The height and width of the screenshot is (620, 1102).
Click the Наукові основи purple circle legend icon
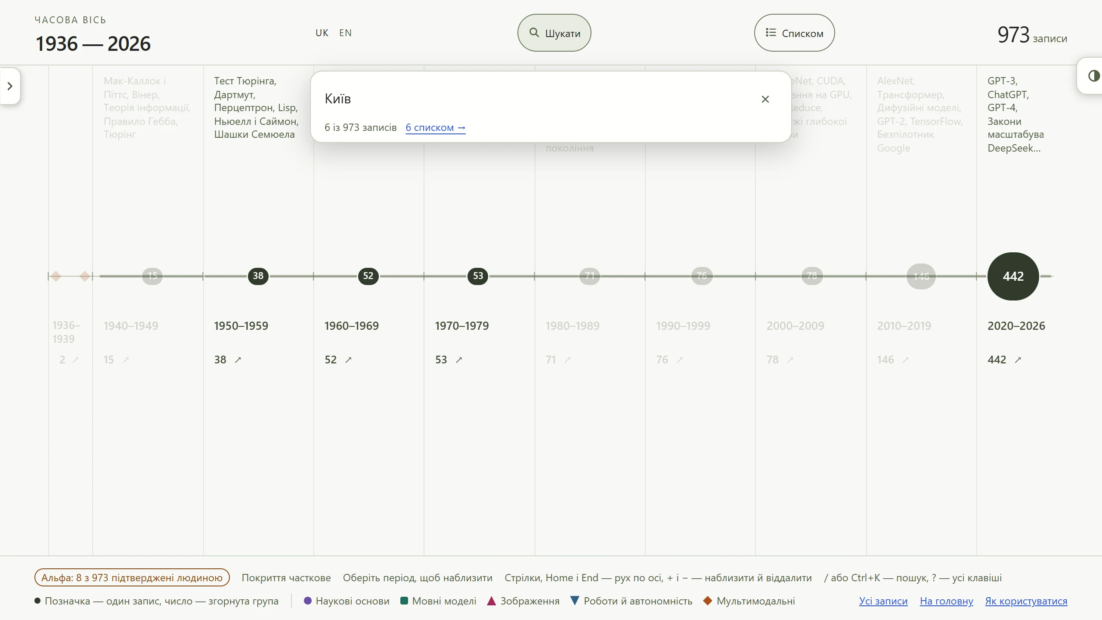[307, 601]
